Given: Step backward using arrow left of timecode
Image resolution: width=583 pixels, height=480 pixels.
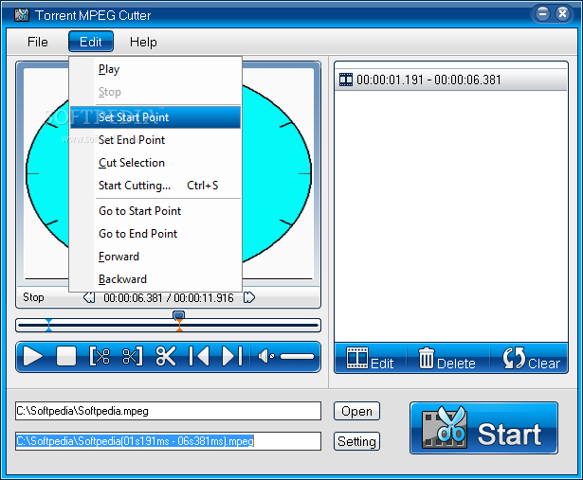Looking at the screenshot, I should [89, 297].
